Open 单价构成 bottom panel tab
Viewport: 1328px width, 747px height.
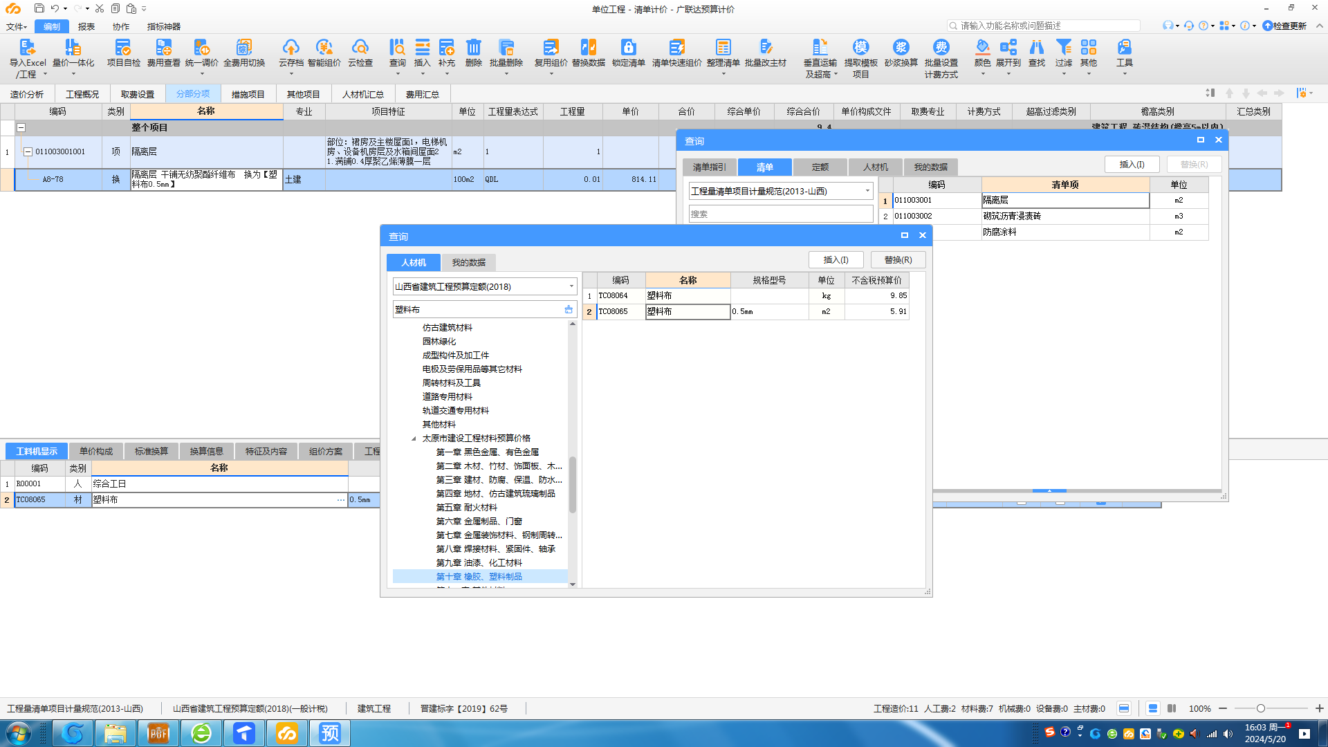[95, 451]
